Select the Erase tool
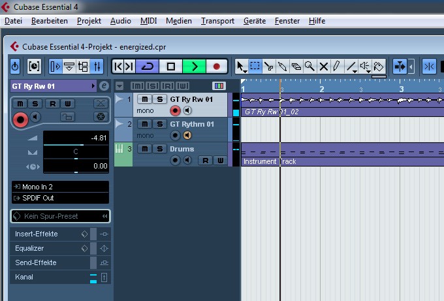 coord(296,67)
